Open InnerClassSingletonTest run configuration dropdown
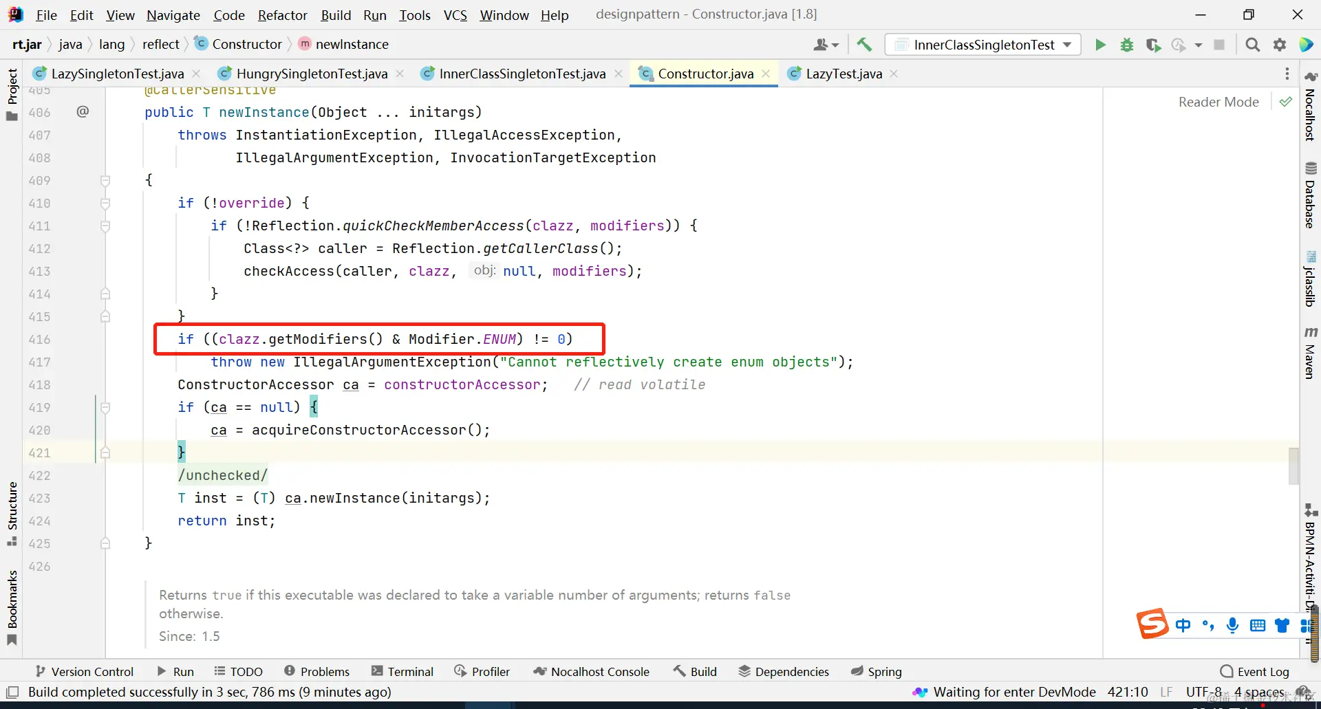 point(983,45)
